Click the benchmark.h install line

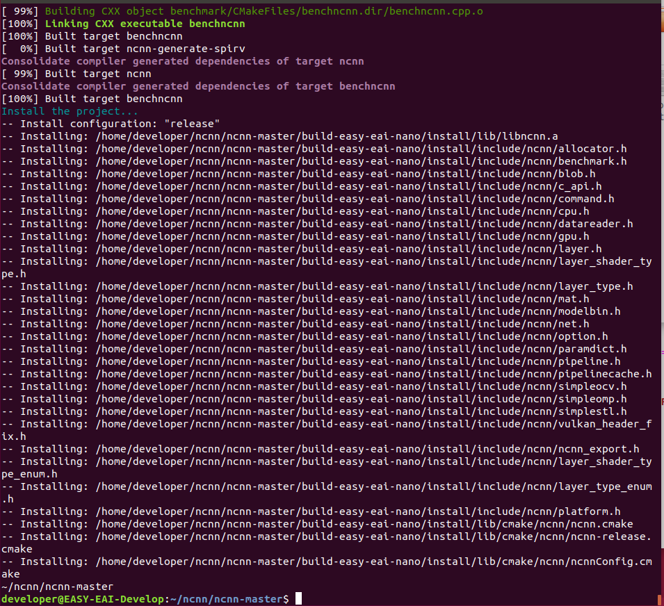314,161
